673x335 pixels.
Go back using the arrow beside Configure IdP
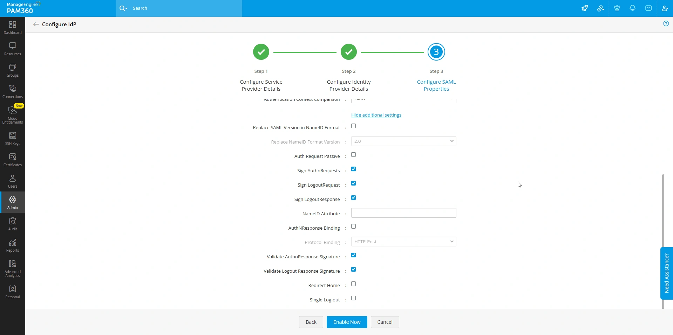[36, 24]
